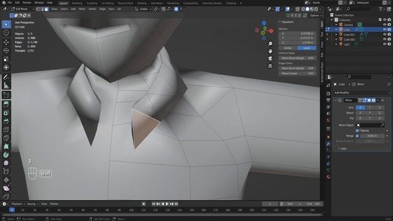Expand the Camera tree item
This screenshot has height=221, width=393.
click(336, 25)
